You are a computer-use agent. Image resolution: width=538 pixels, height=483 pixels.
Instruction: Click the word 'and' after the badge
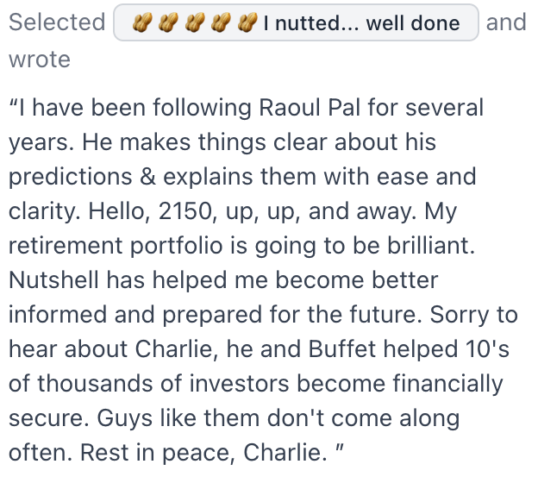(x=506, y=22)
